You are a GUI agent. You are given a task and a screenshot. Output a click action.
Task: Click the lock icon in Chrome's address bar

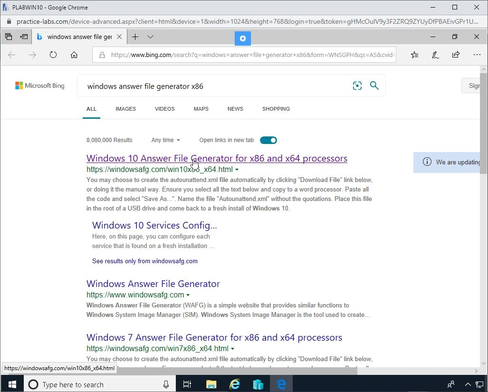point(9,21)
